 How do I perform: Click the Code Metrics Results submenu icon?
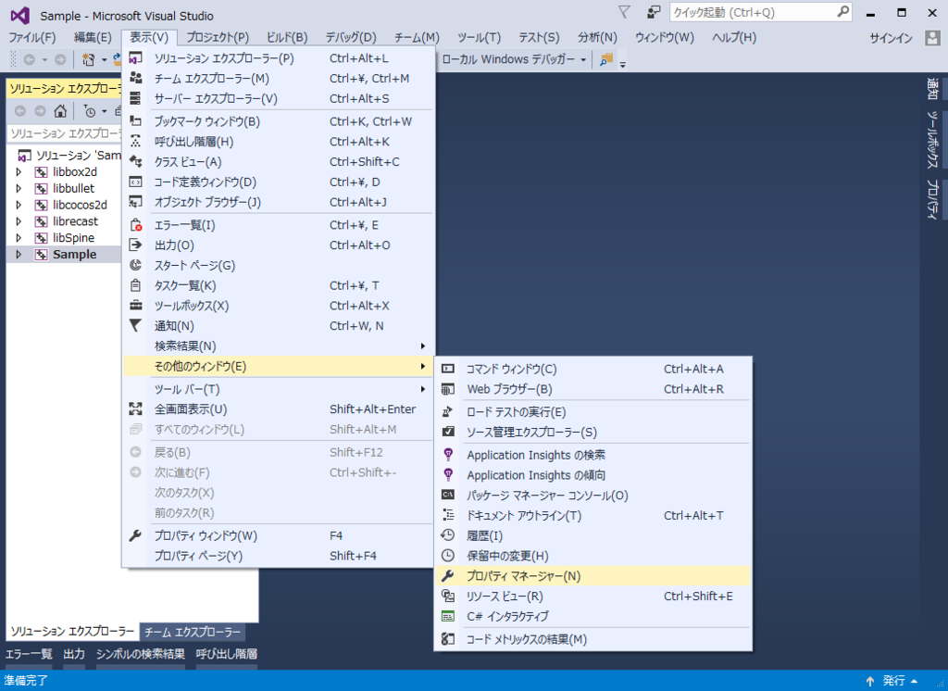448,639
